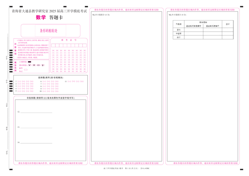Select the 合计 column header at top right
The height and width of the screenshot is (176, 249).
tap(228, 24)
